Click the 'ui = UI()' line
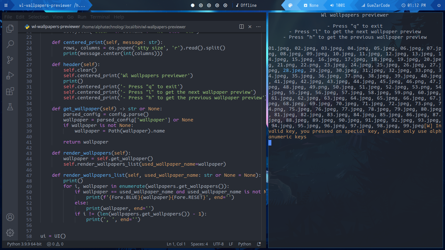Viewport: 445px width, 250px height. (x=53, y=236)
